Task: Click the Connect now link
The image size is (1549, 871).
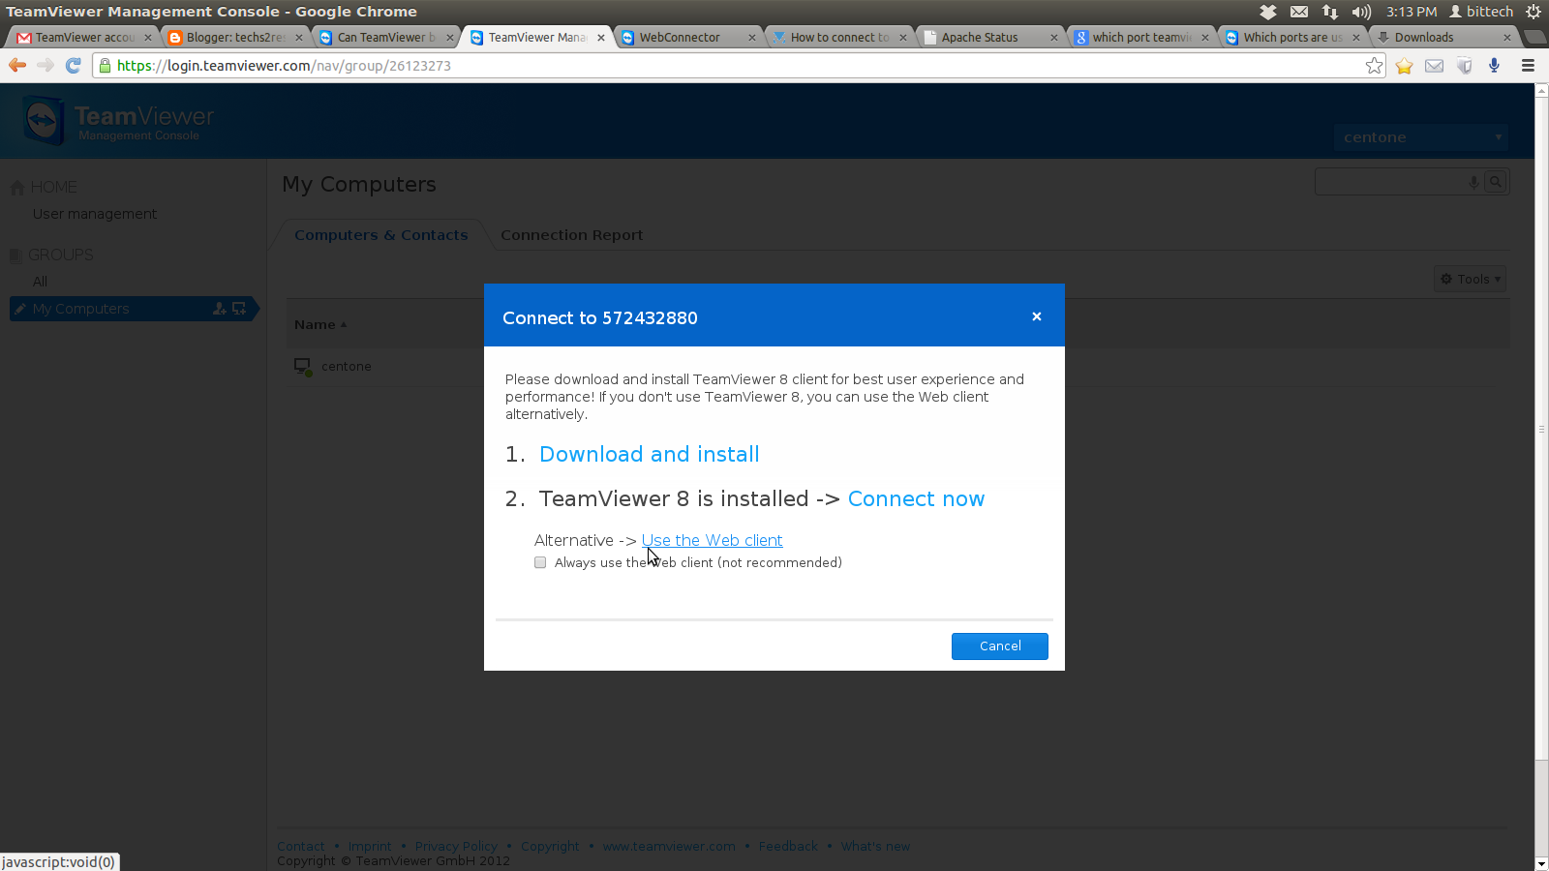Action: (x=916, y=498)
